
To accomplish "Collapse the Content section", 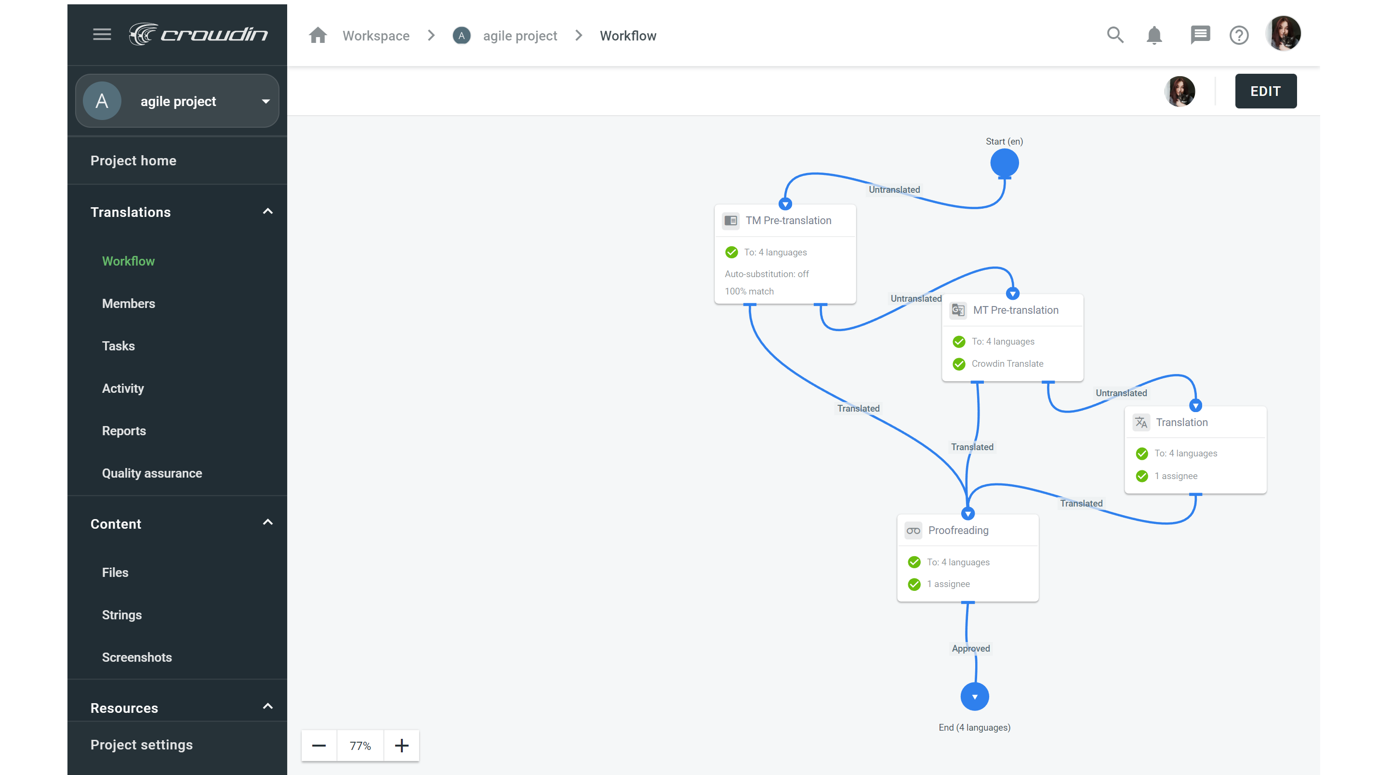I will pyautogui.click(x=267, y=523).
